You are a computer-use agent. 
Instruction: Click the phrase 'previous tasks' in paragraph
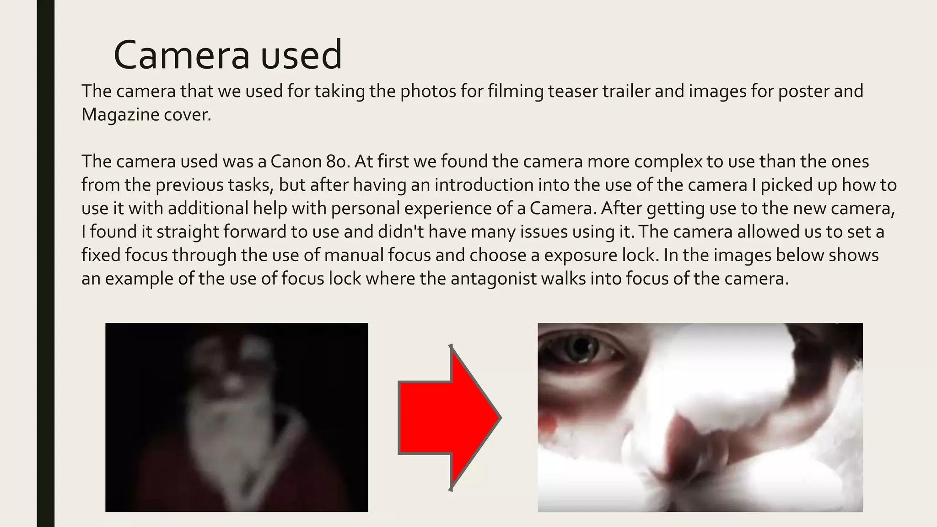point(215,185)
